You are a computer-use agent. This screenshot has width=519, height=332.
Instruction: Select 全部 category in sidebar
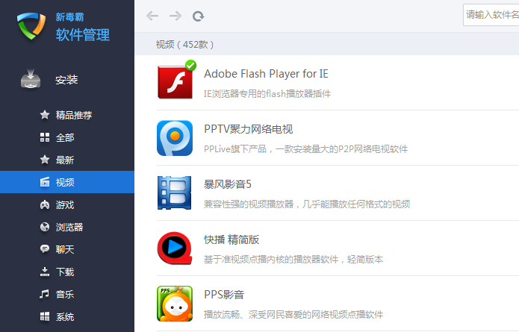tap(64, 137)
